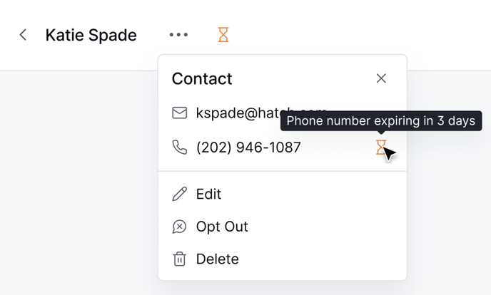
Task: Open the three-dot more options menu
Action: click(178, 35)
